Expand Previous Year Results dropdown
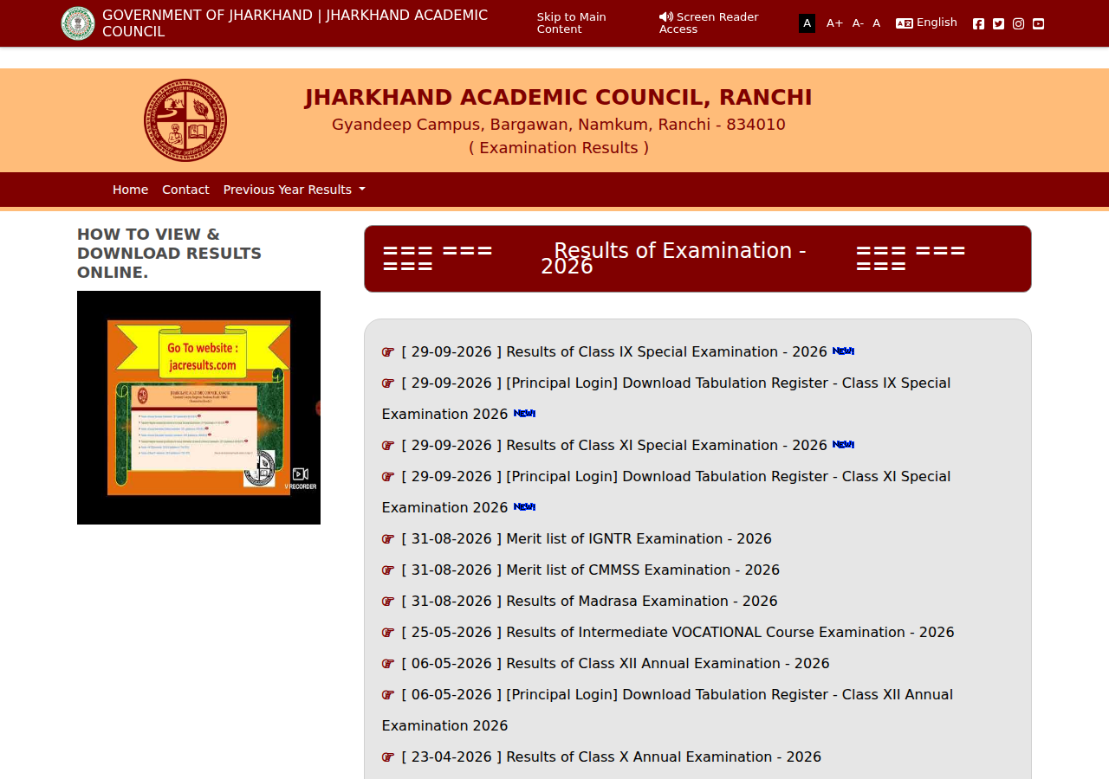This screenshot has height=779, width=1109. coord(294,190)
